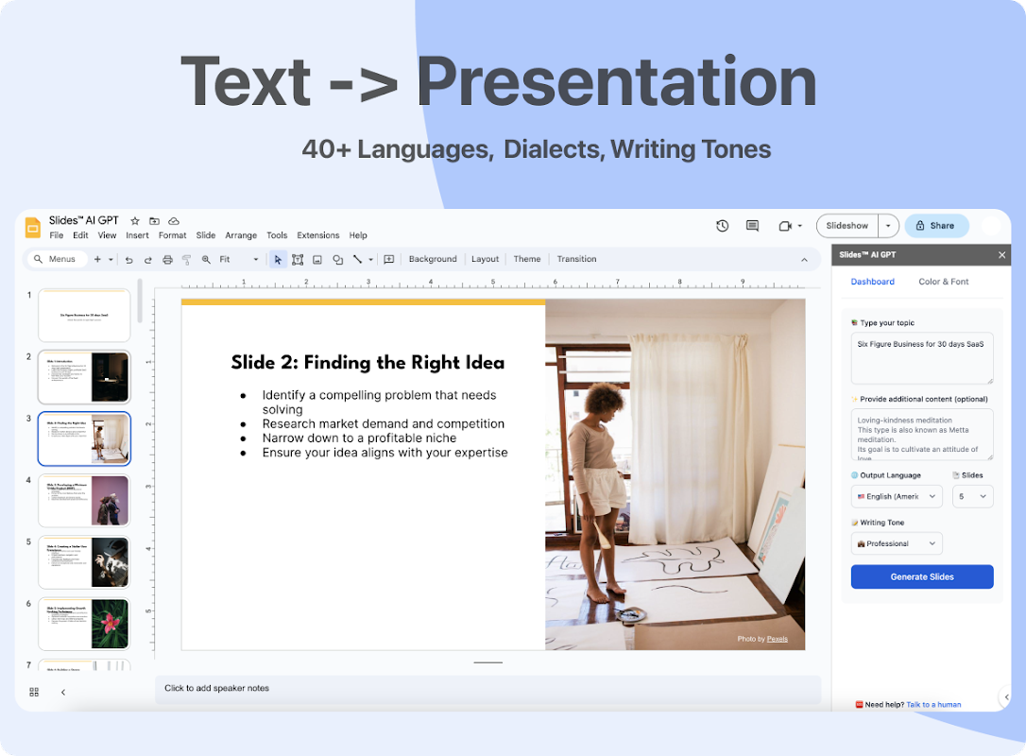Screen dimensions: 1026x756
Task: Switch to the Color & Font tab
Action: 943,282
